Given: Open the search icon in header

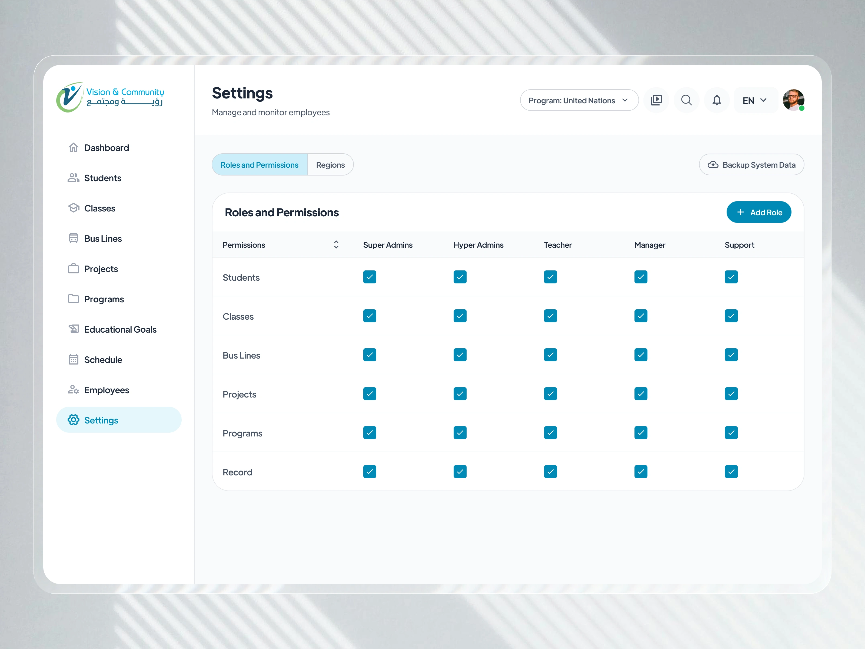Looking at the screenshot, I should coord(686,100).
